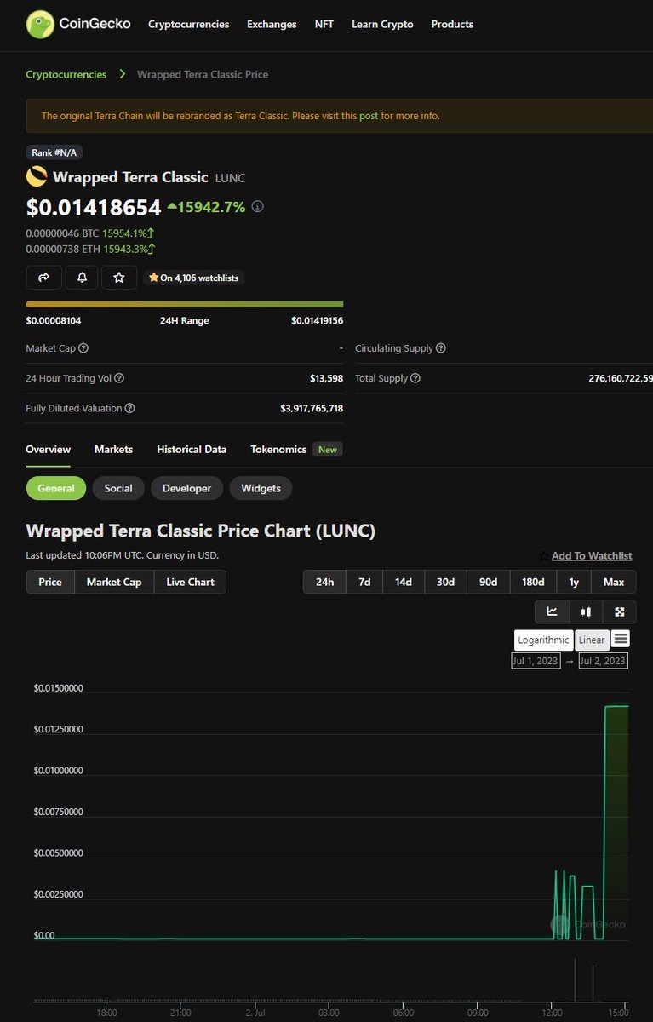Select the candlestick chart view icon

tap(586, 611)
